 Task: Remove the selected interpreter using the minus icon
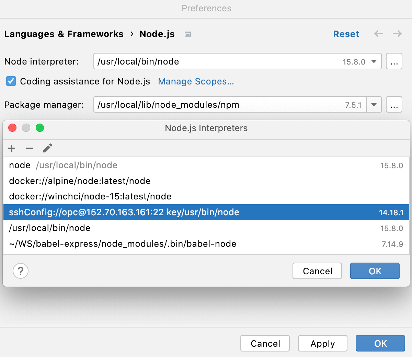[30, 148]
